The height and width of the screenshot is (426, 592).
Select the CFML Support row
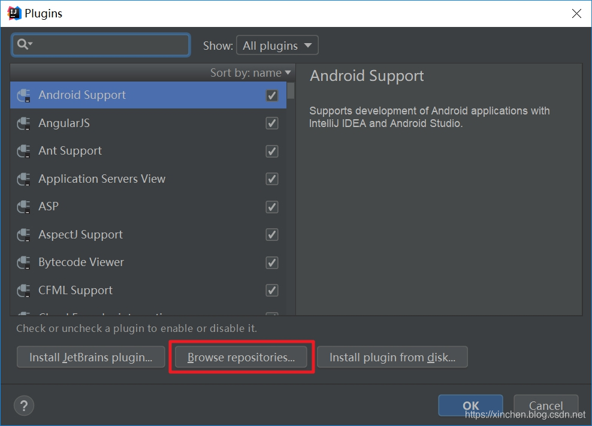click(148, 291)
